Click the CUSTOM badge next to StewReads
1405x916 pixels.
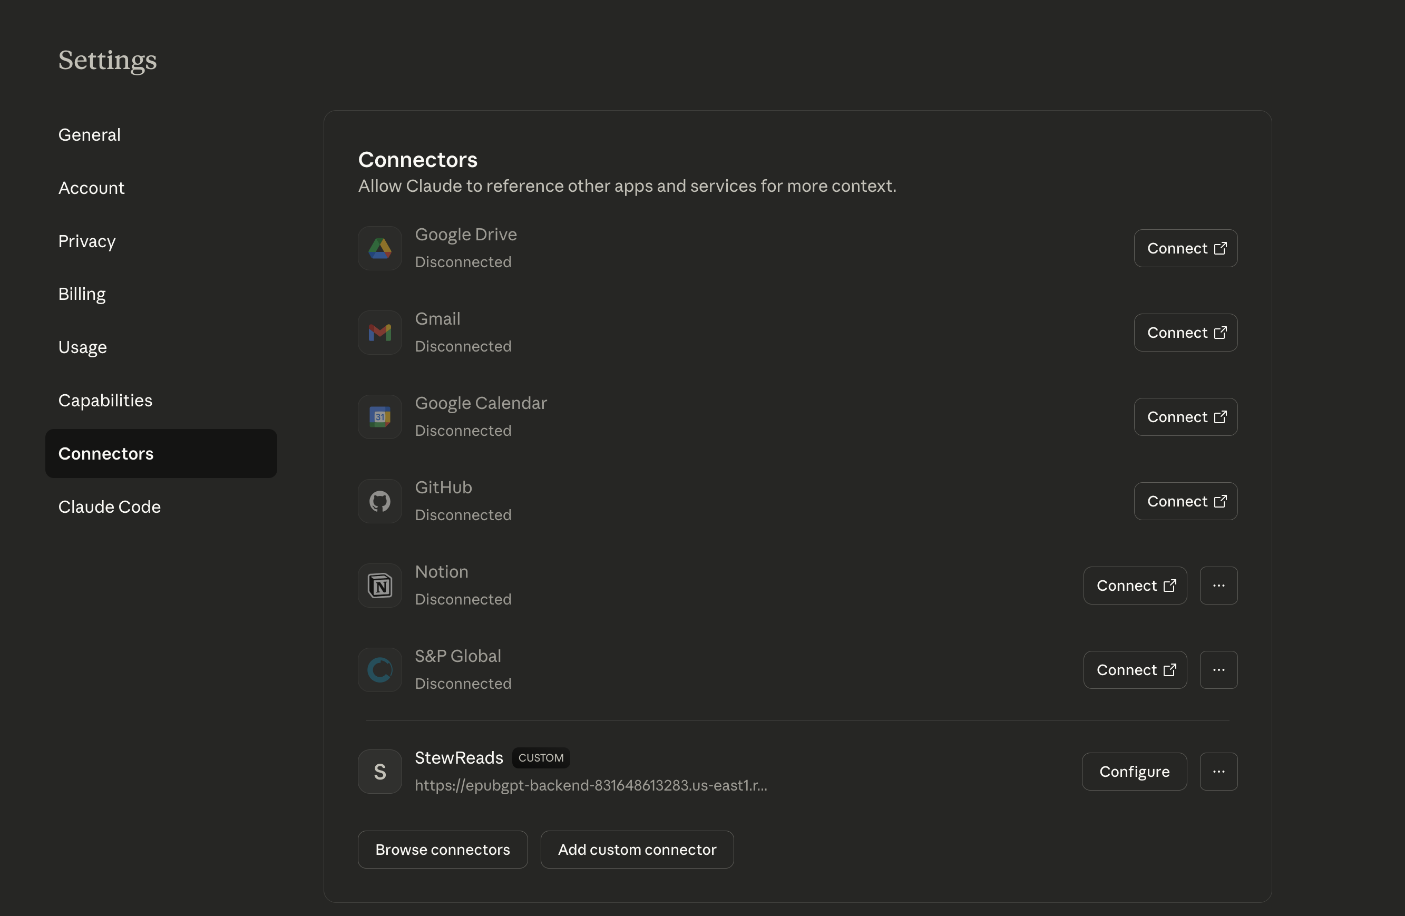click(x=541, y=758)
